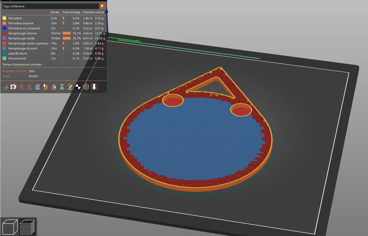The width and height of the screenshot is (368, 236).
Task: Toggle print pauses hourglass icon
Action: (62, 87)
